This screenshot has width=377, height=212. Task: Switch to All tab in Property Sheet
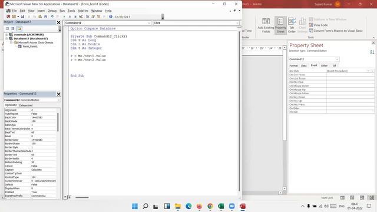[334, 65]
